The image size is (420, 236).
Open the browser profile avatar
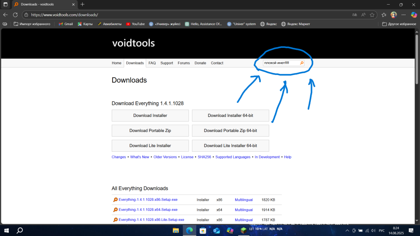coord(394,15)
